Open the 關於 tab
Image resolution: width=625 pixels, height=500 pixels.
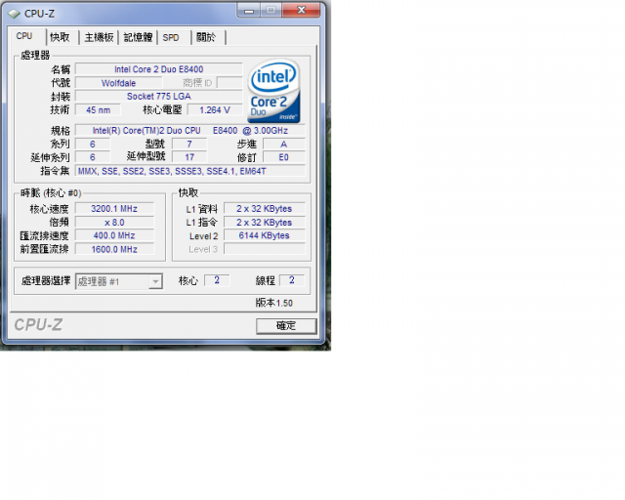[x=206, y=37]
